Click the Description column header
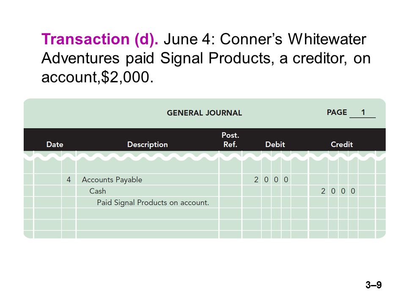 (x=147, y=145)
